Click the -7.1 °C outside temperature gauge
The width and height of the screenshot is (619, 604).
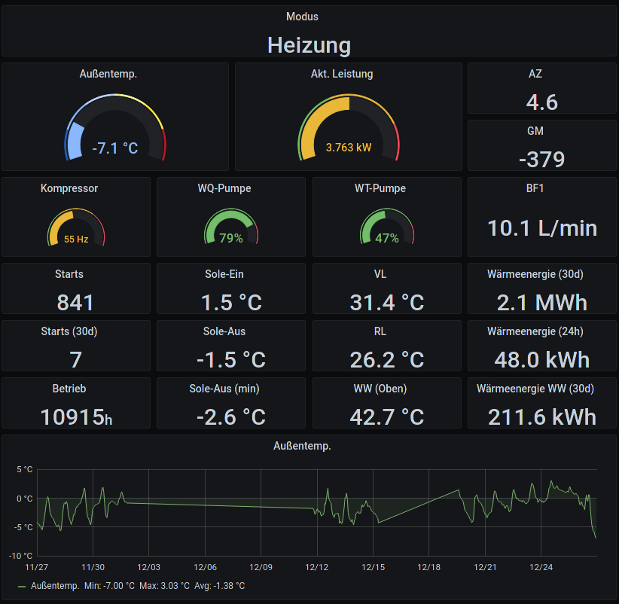pyautogui.click(x=115, y=127)
